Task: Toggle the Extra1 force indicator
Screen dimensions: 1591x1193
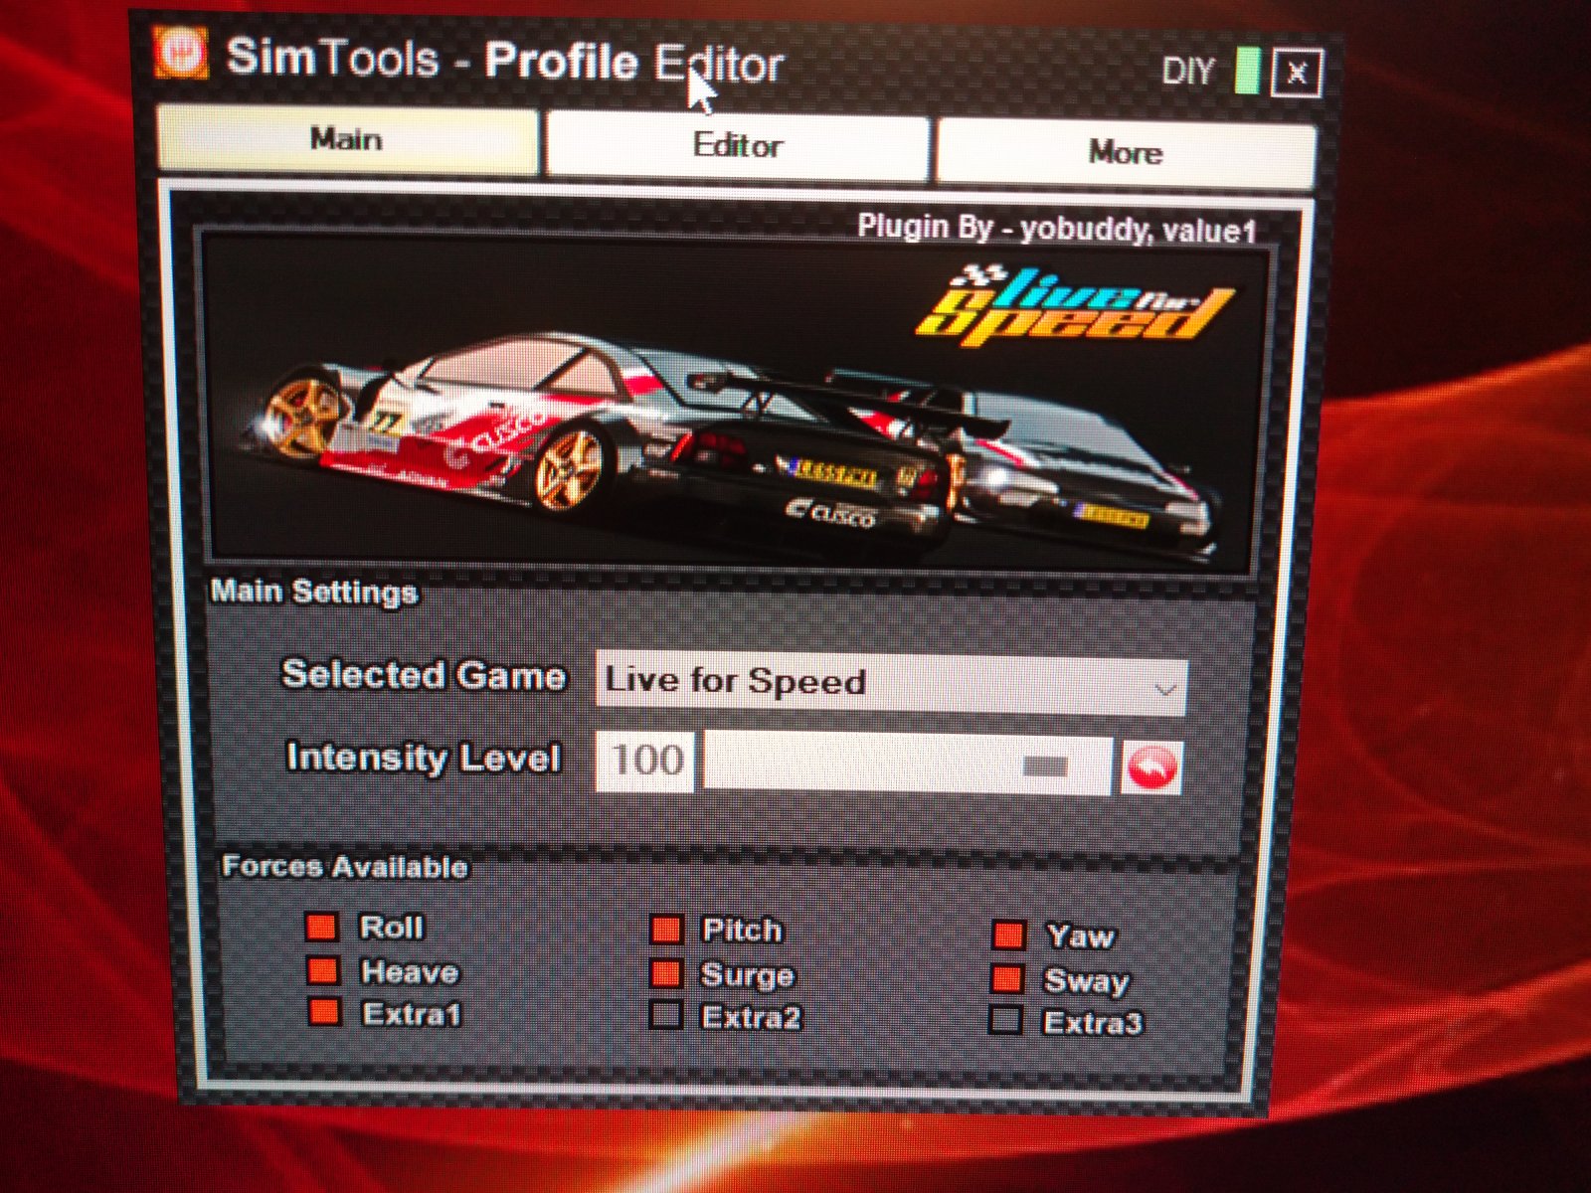Action: tap(323, 1012)
